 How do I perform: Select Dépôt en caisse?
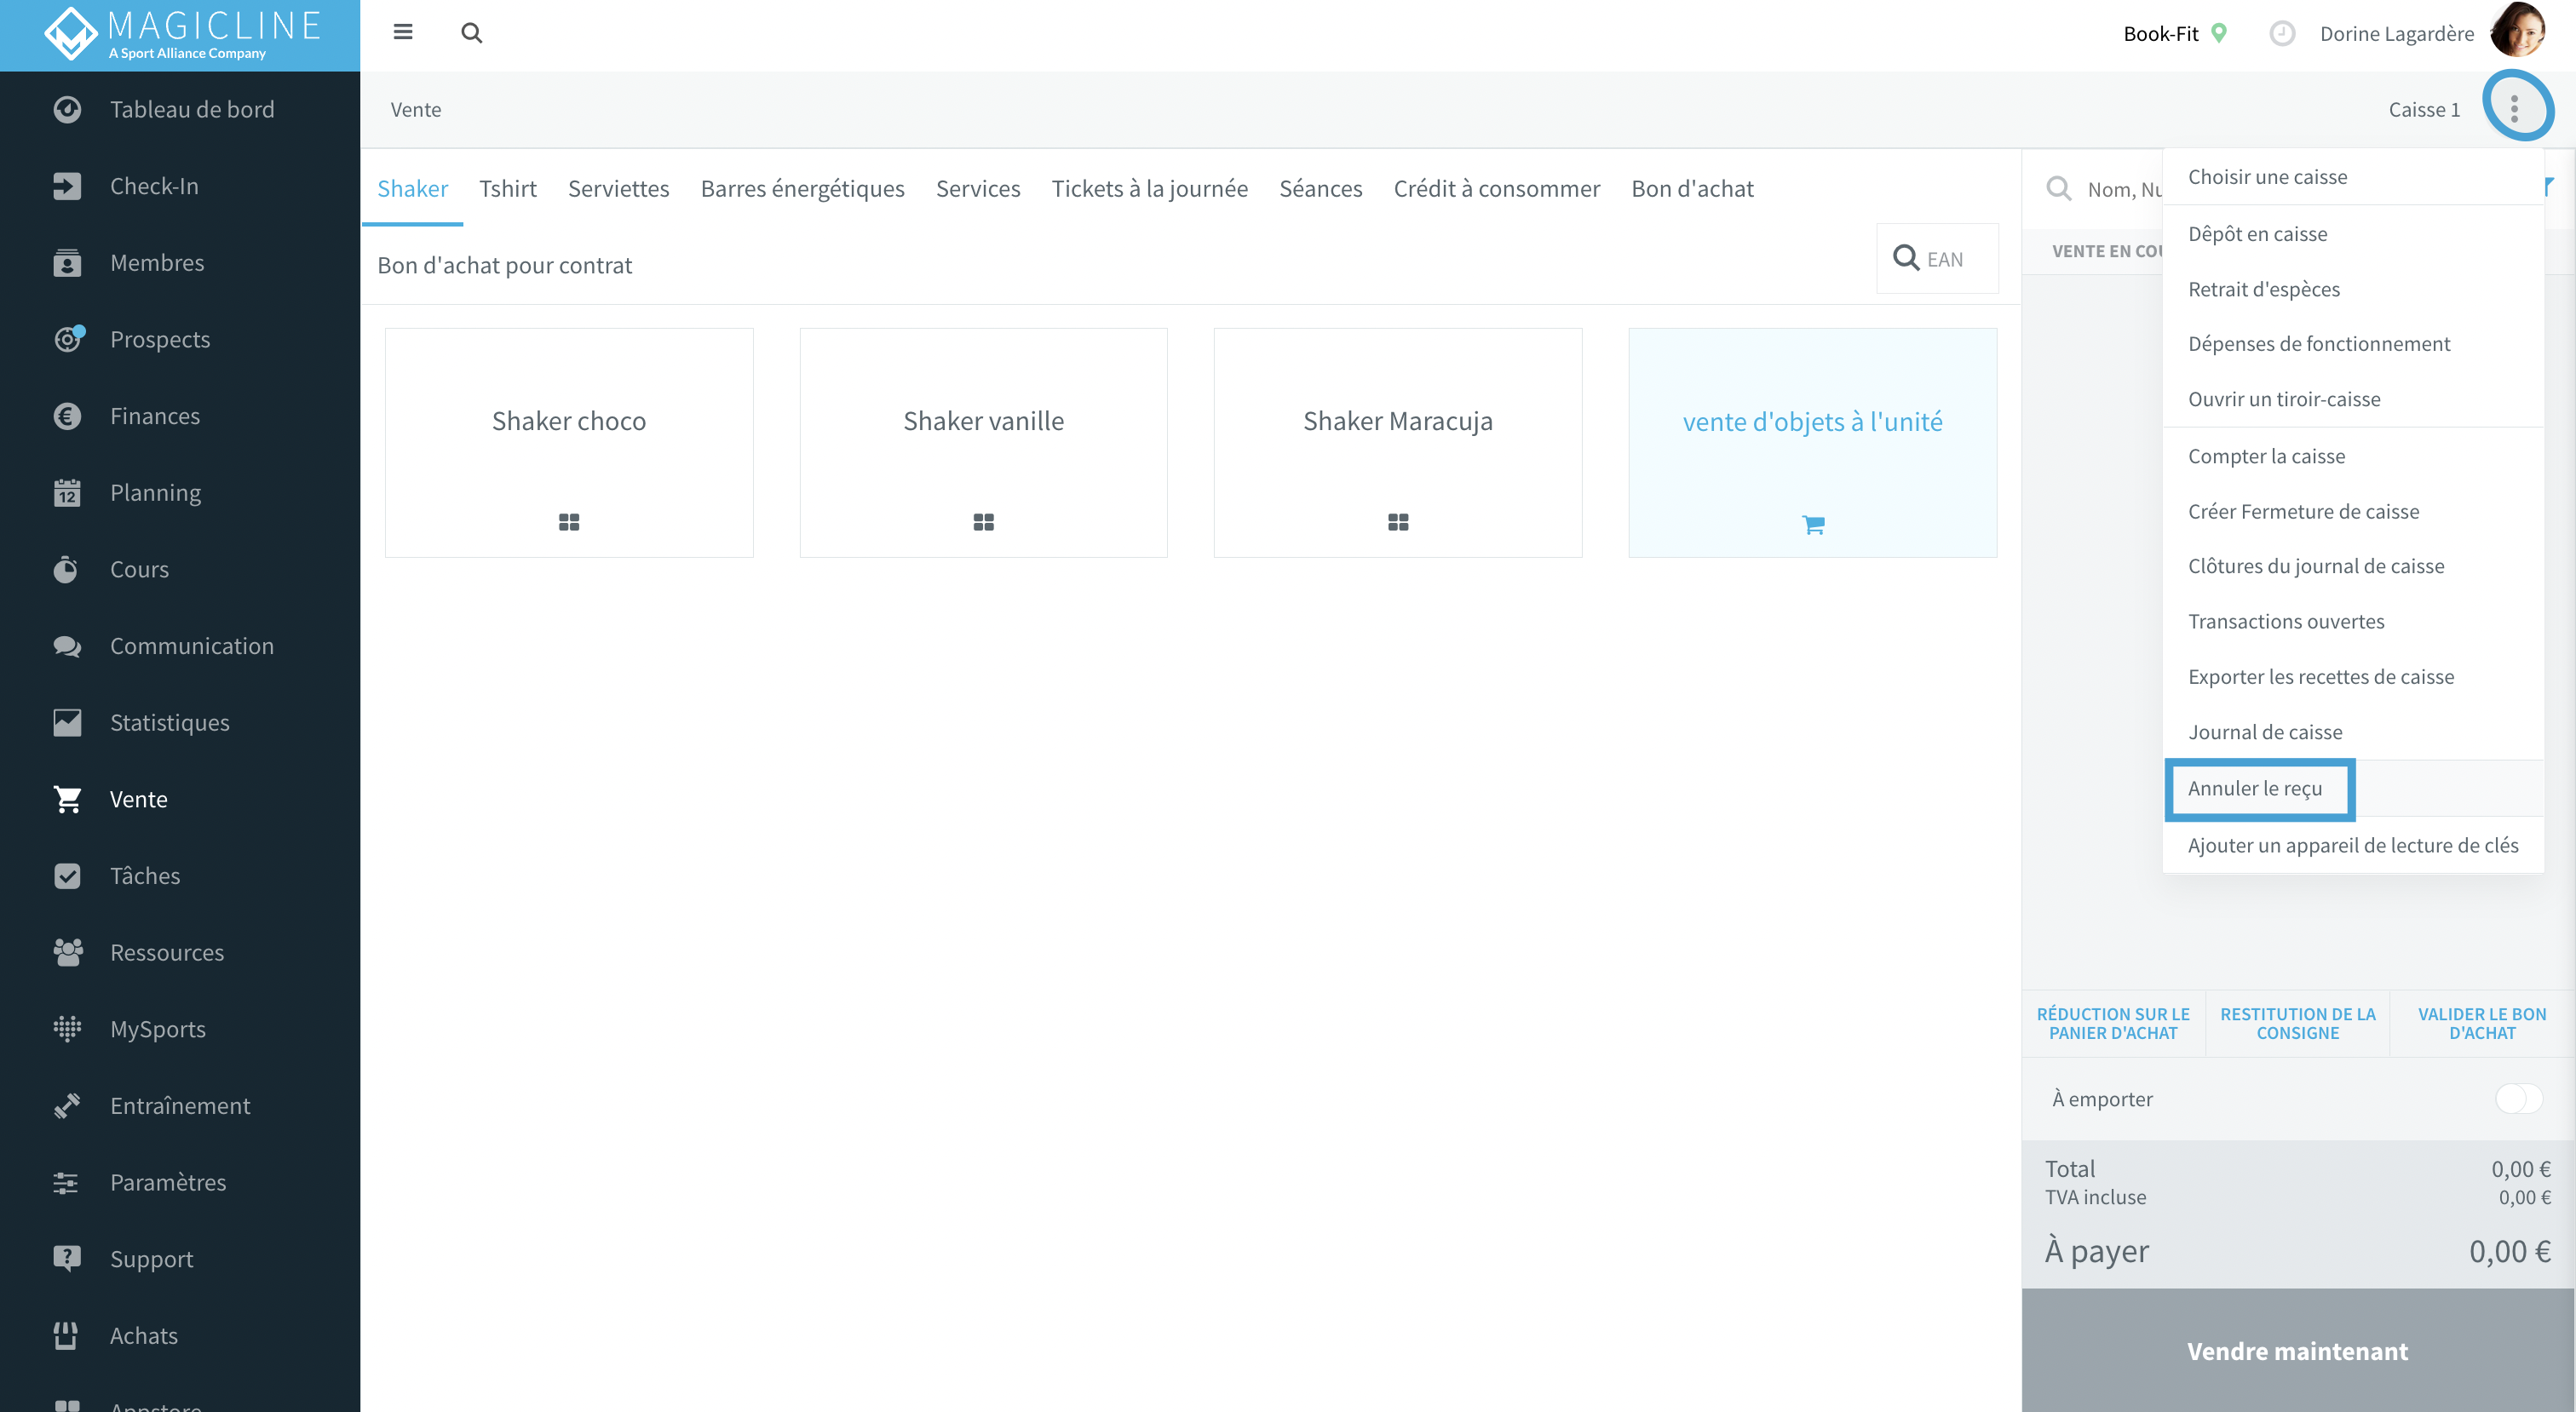point(2353,234)
